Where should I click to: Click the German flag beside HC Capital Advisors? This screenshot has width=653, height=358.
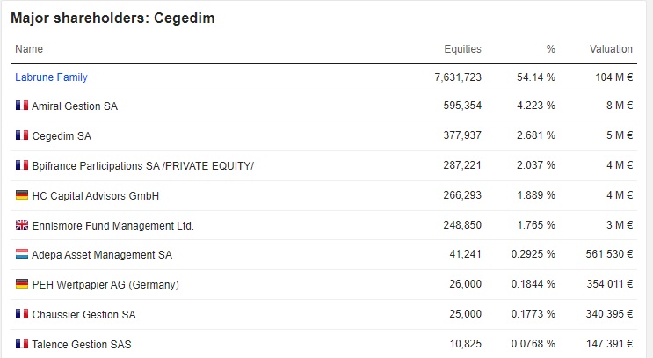coord(22,195)
